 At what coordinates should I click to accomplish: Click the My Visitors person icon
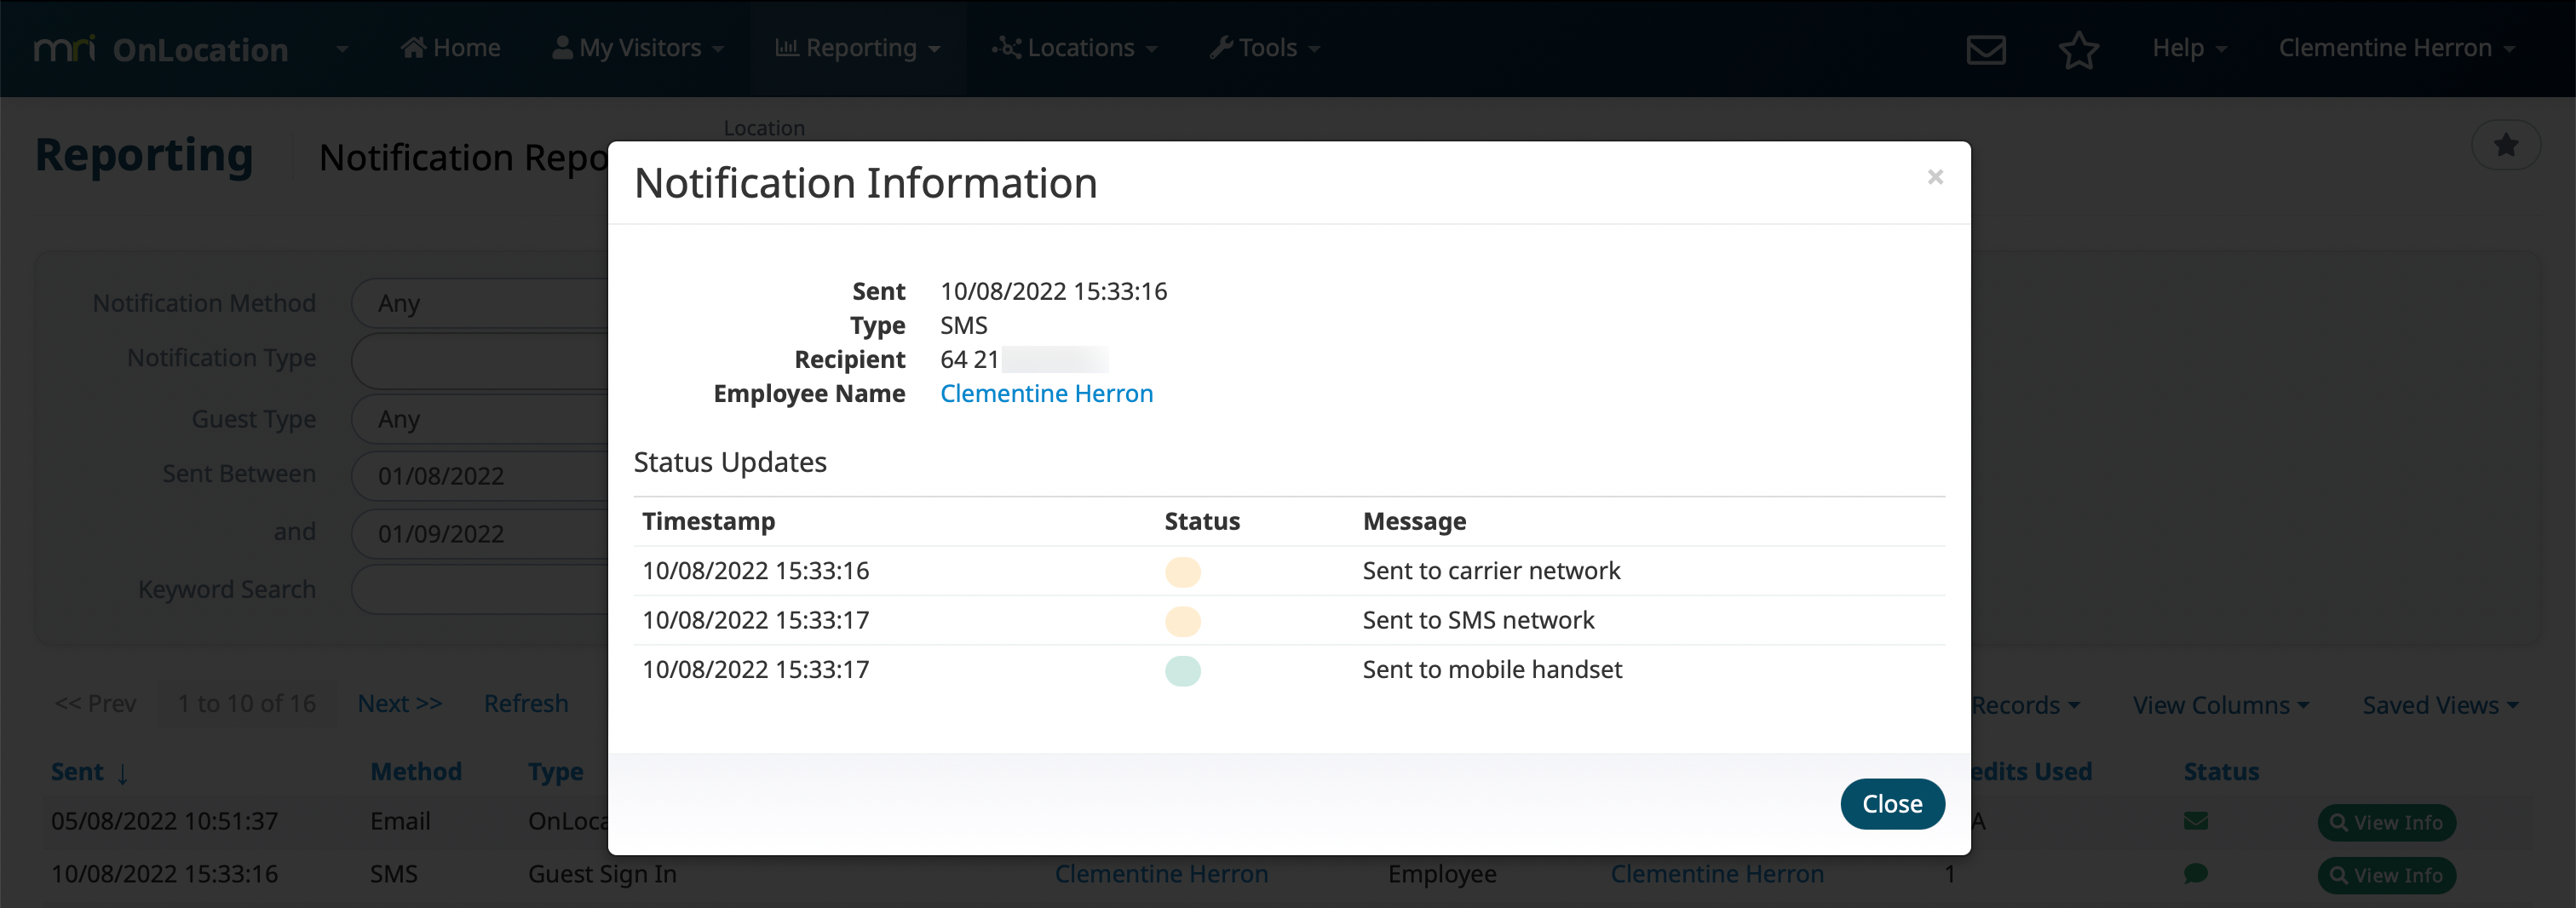[x=562, y=46]
